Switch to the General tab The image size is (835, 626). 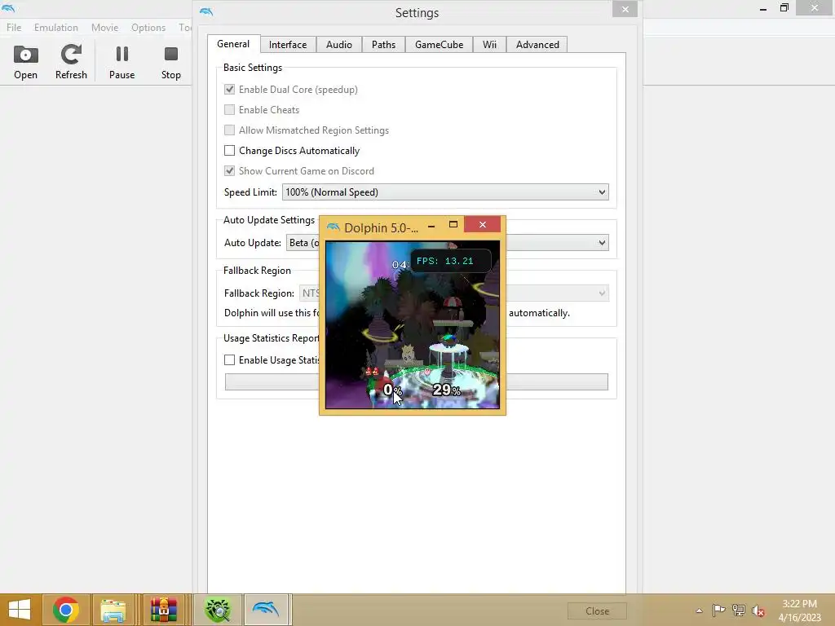[x=233, y=44]
